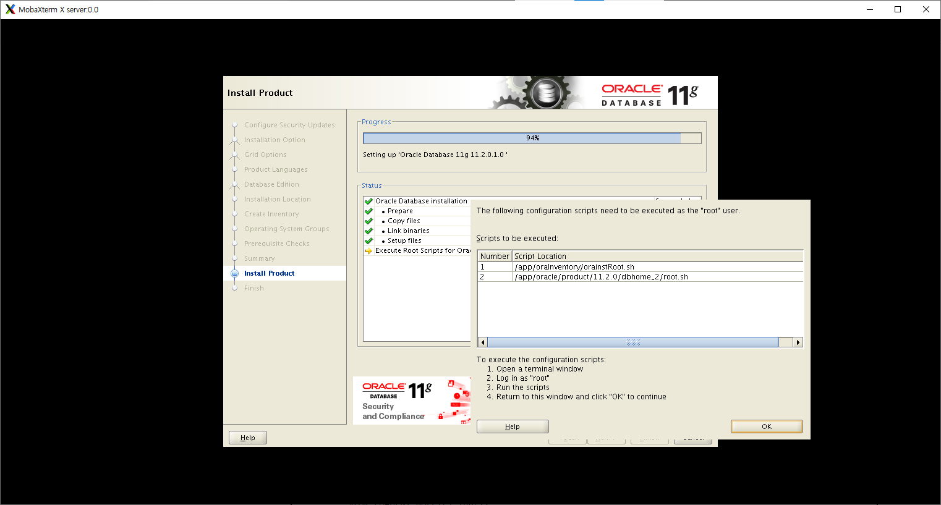Maximize the MobaXterm X server window
Viewport: 941px width, 505px height.
(898, 9)
